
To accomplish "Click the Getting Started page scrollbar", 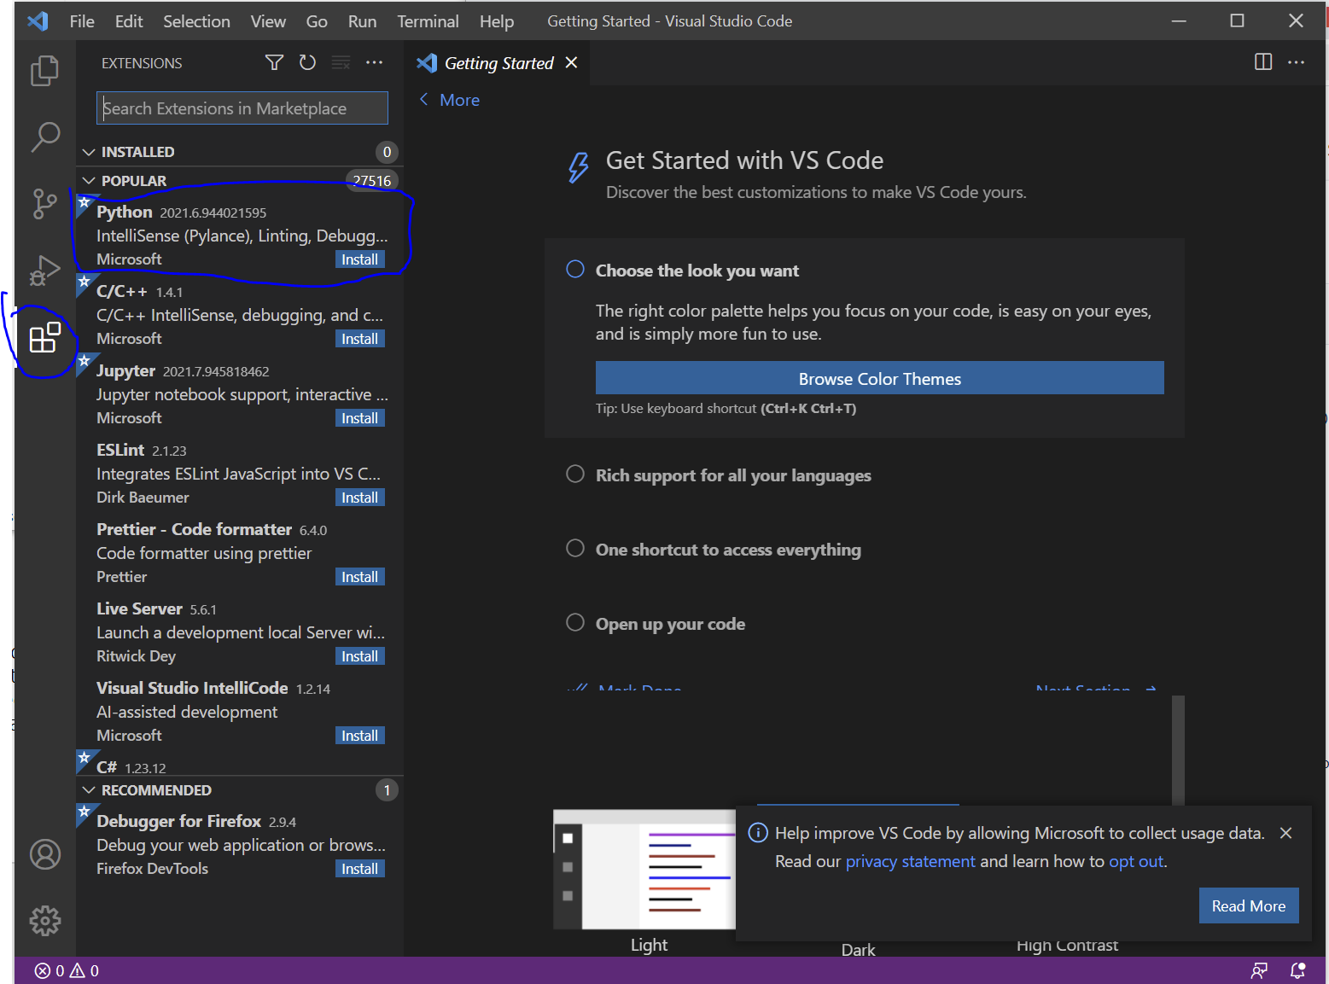I will point(1178,750).
